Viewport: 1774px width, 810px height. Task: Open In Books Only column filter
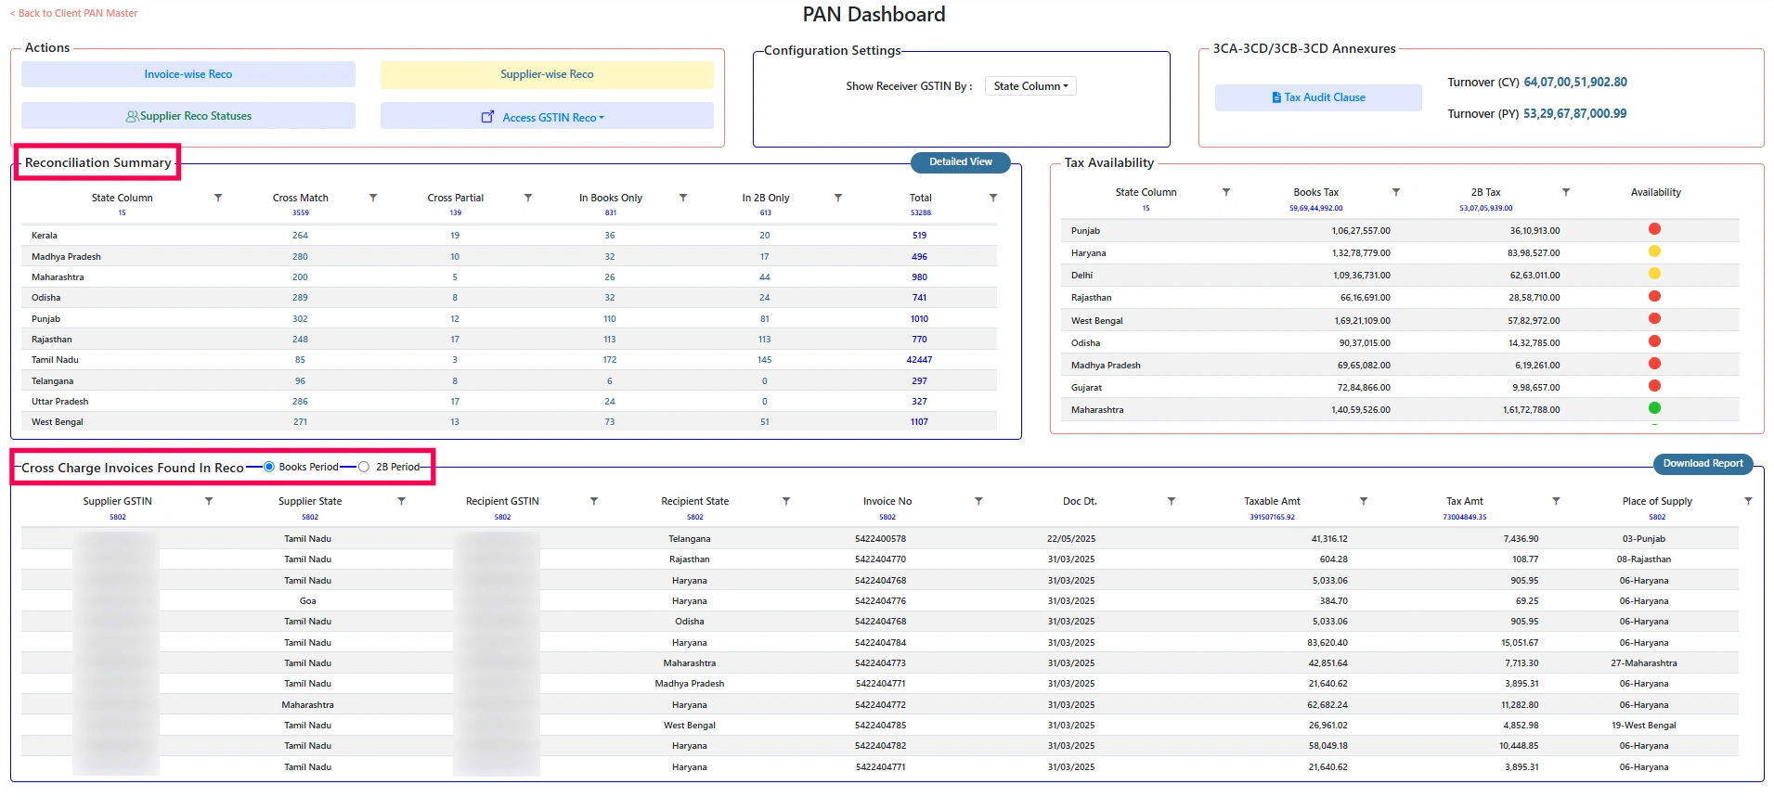[683, 198]
